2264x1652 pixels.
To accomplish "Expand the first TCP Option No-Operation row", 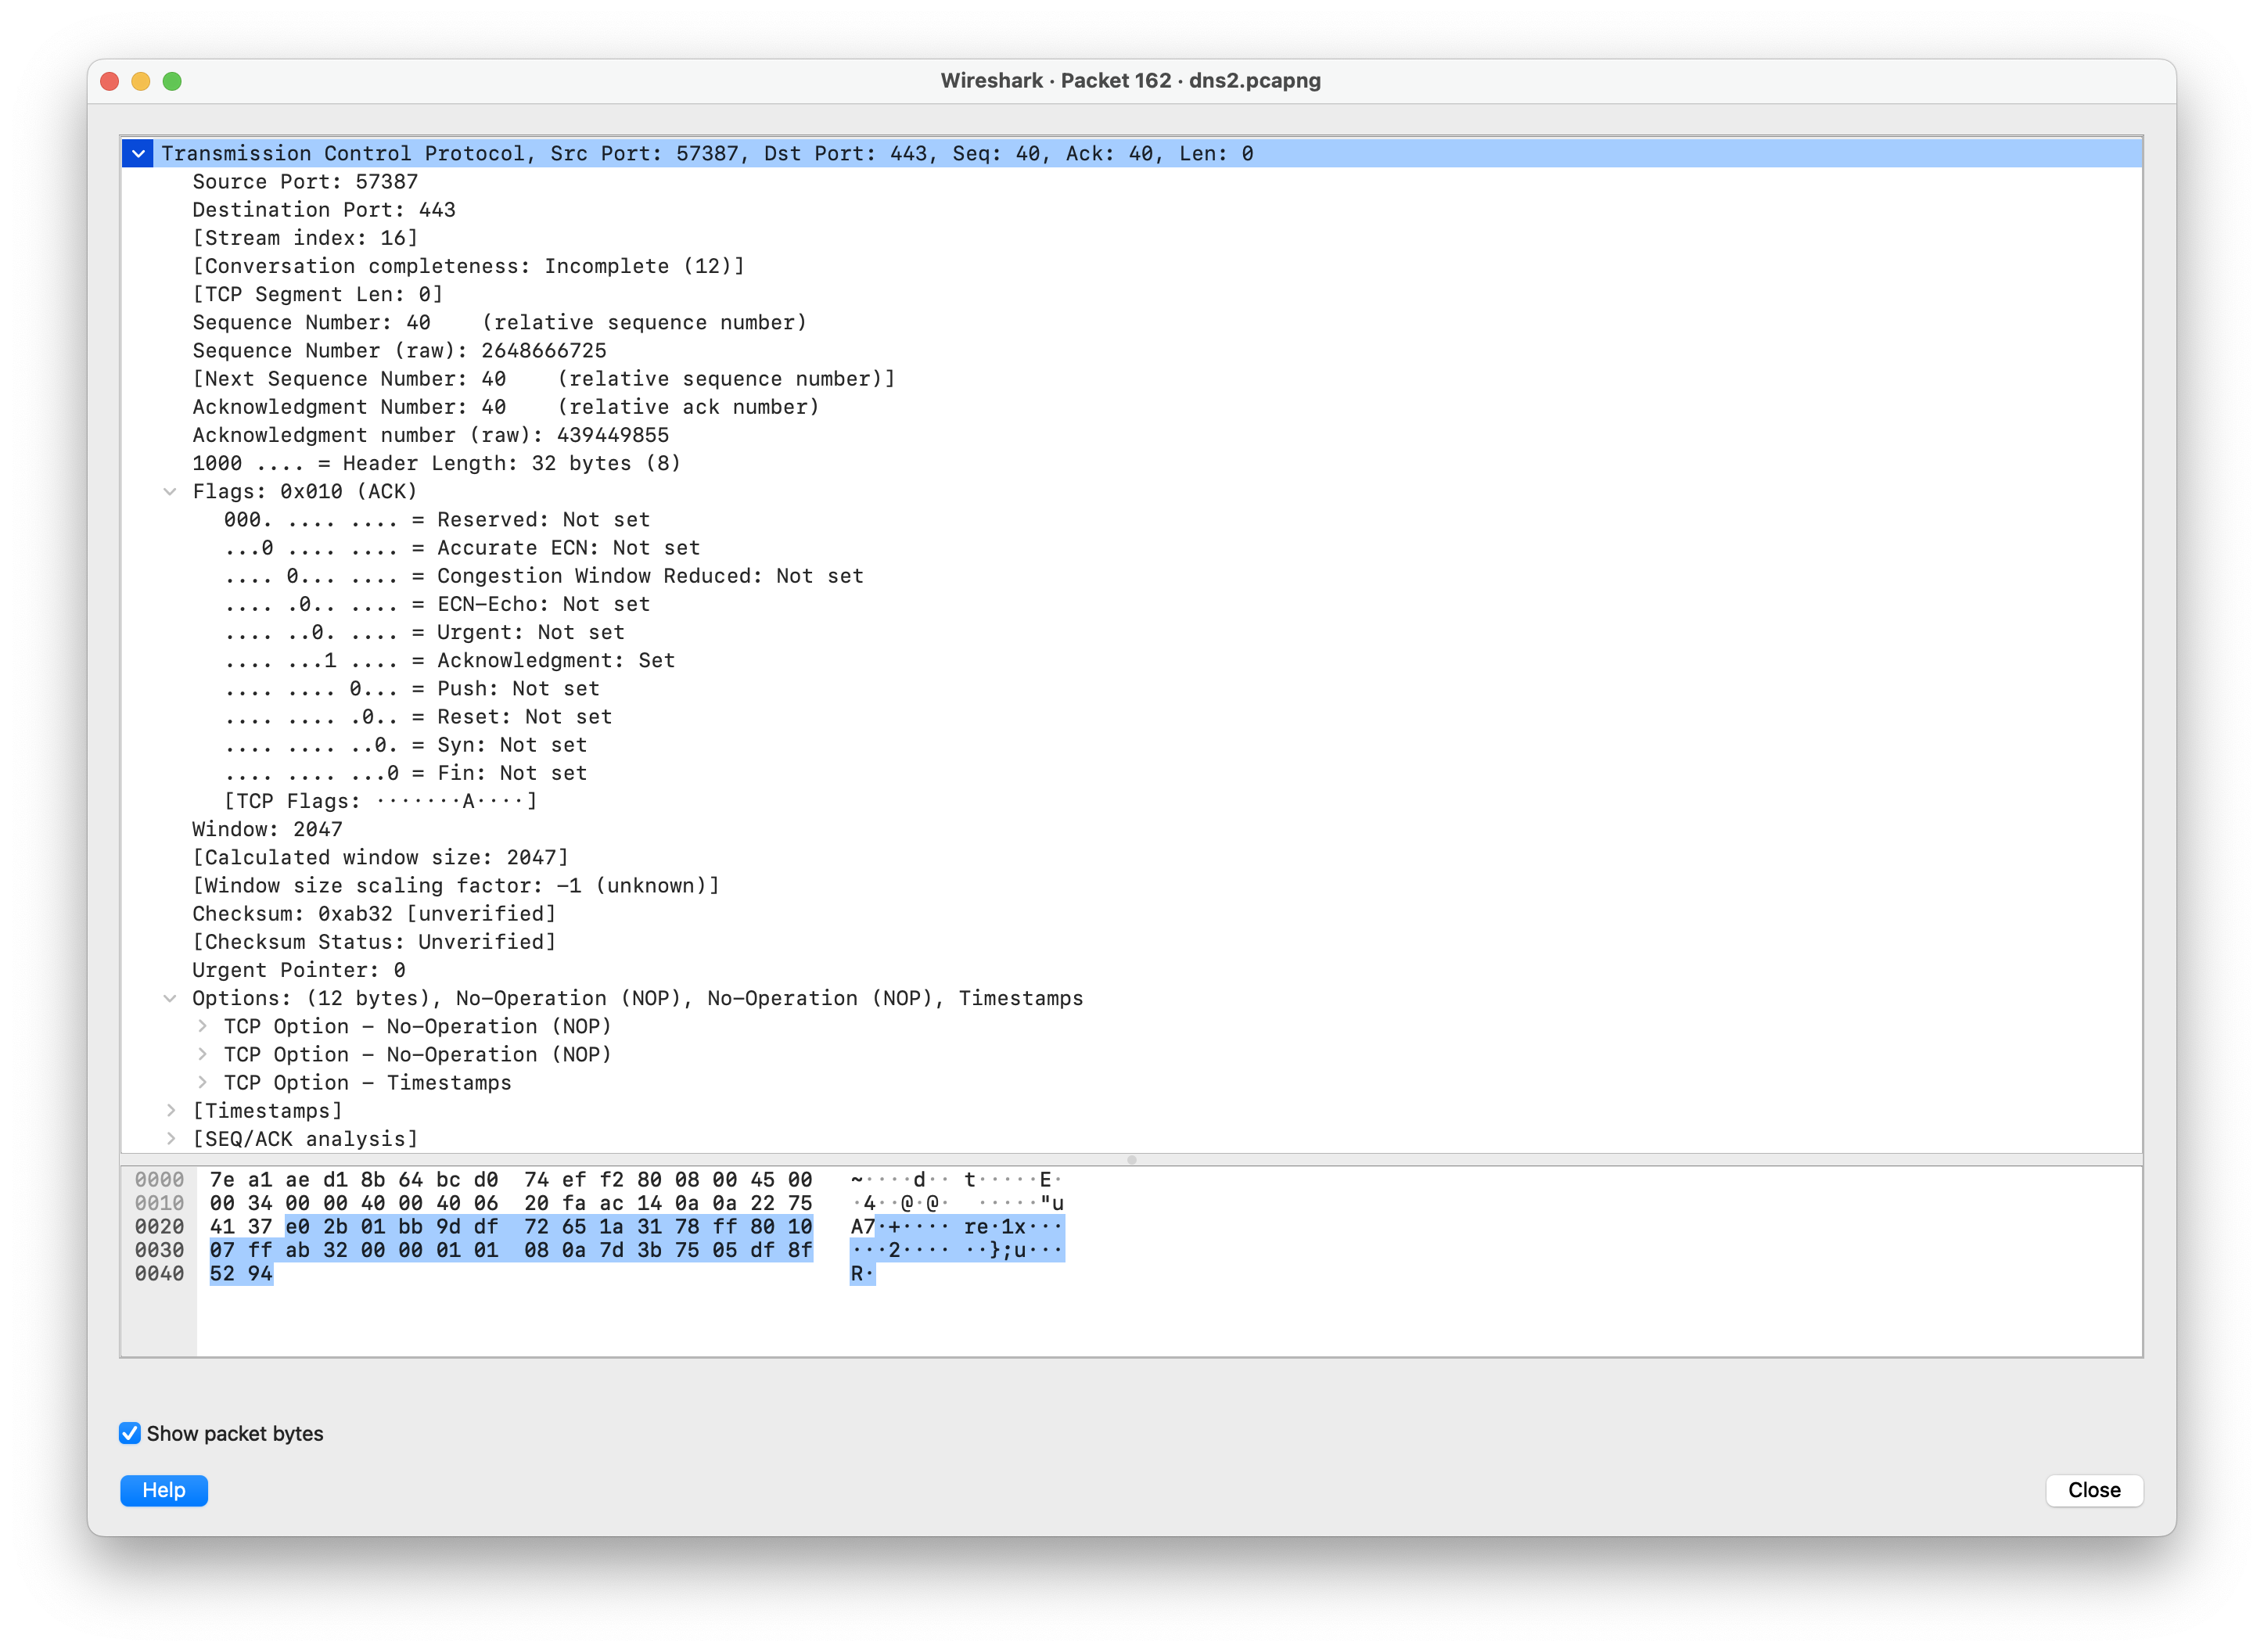I will (202, 1026).
